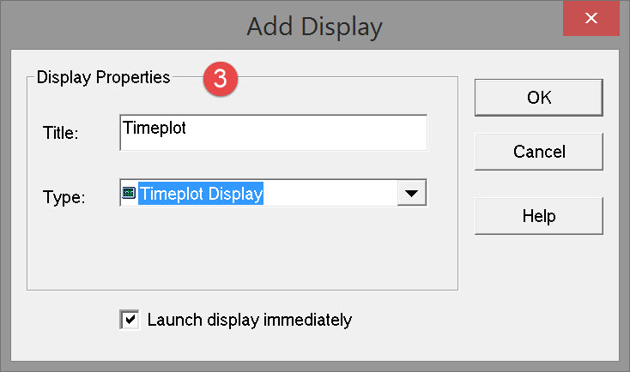The height and width of the screenshot is (372, 630).
Task: Open Help for Add Display
Action: point(539,216)
